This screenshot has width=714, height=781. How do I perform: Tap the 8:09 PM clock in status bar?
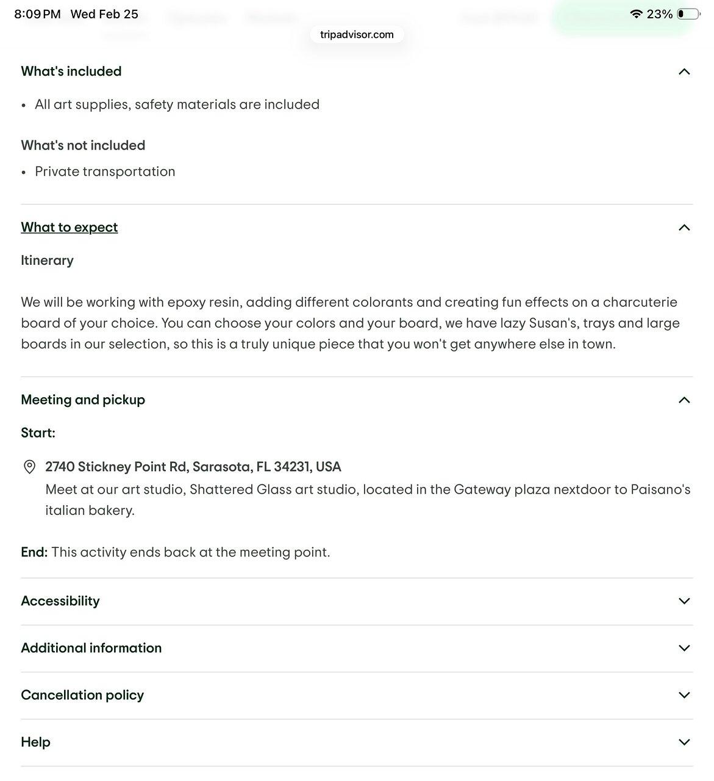click(37, 14)
